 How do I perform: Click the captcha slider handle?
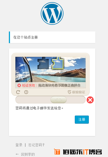pyautogui.click(x=59, y=100)
